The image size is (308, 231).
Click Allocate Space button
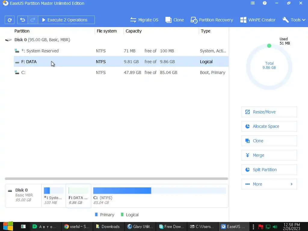269,126
